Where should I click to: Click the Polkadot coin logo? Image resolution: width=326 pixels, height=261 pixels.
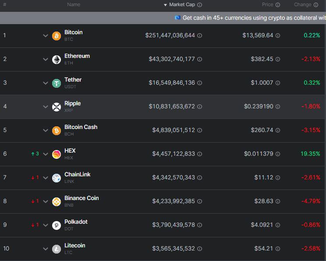57,225
